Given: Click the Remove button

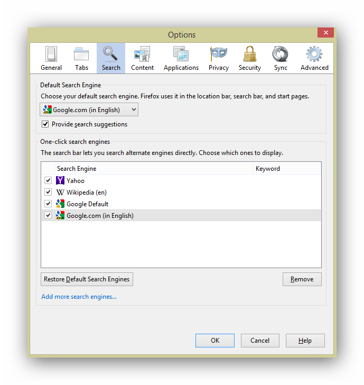Looking at the screenshot, I should [302, 279].
